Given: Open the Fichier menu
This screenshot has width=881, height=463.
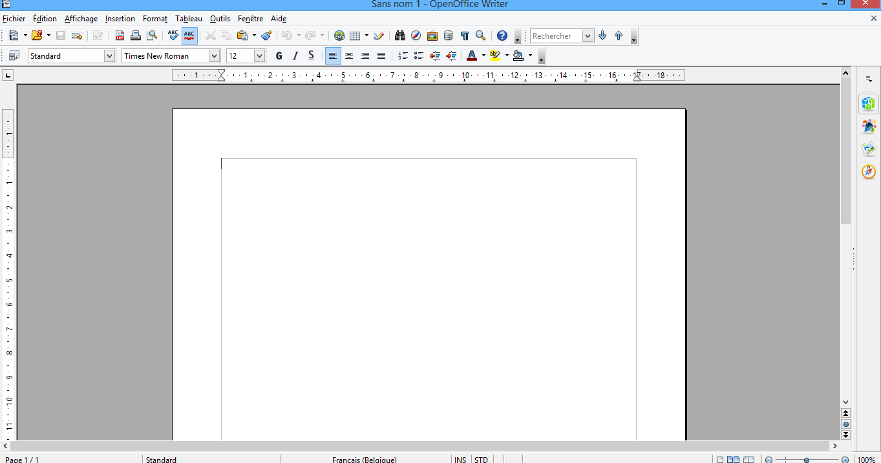Looking at the screenshot, I should (x=14, y=19).
